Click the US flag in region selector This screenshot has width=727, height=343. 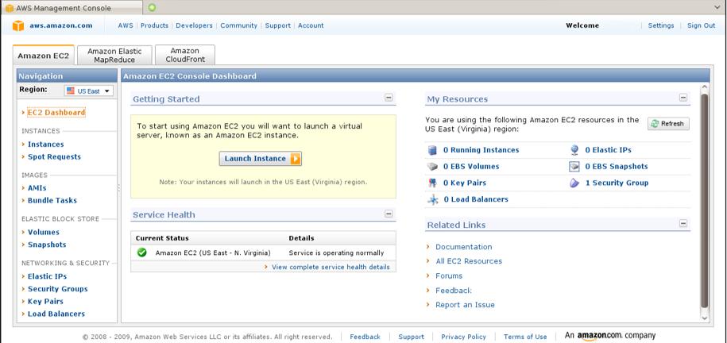pos(71,91)
